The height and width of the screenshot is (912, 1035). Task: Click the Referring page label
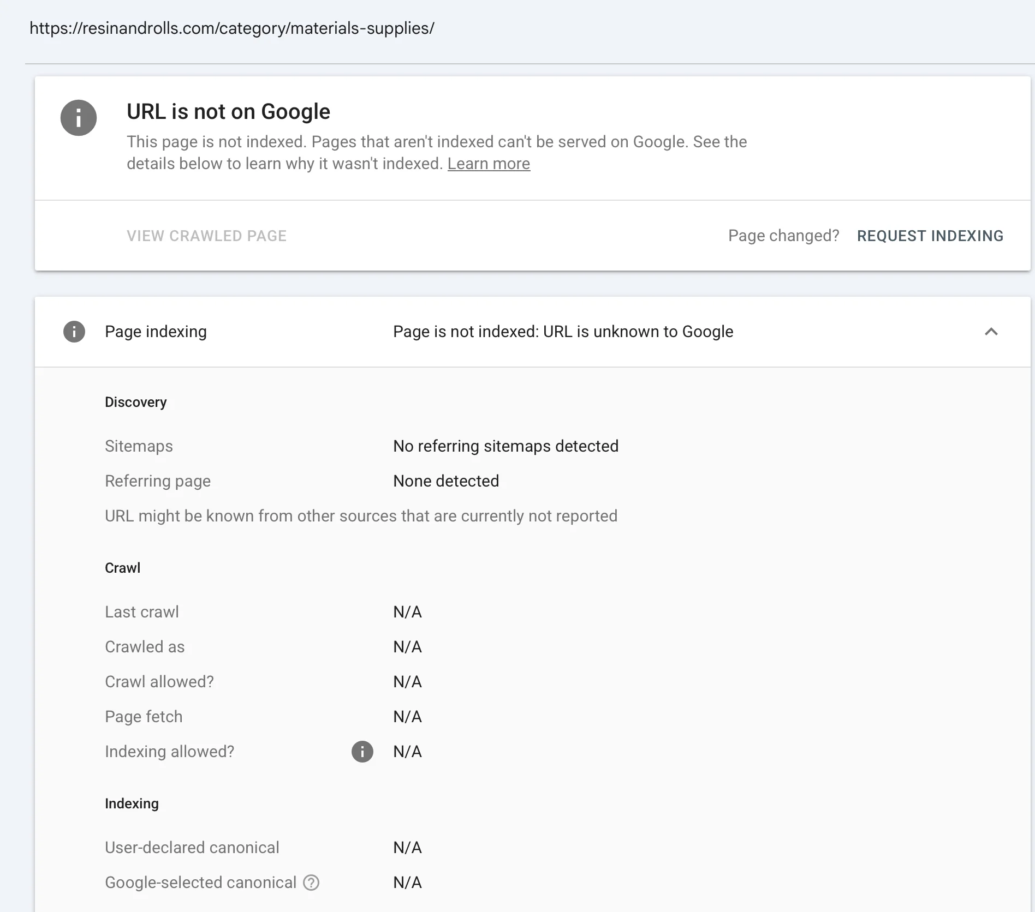pos(158,481)
